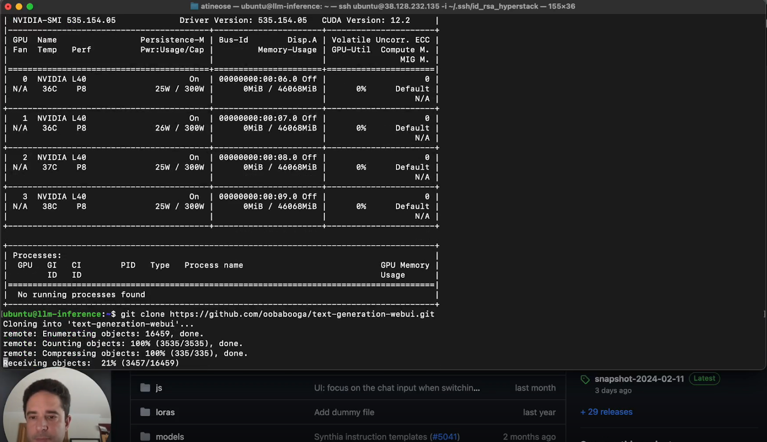Close the terminal window with red button
Image resolution: width=767 pixels, height=442 pixels.
tap(8, 6)
